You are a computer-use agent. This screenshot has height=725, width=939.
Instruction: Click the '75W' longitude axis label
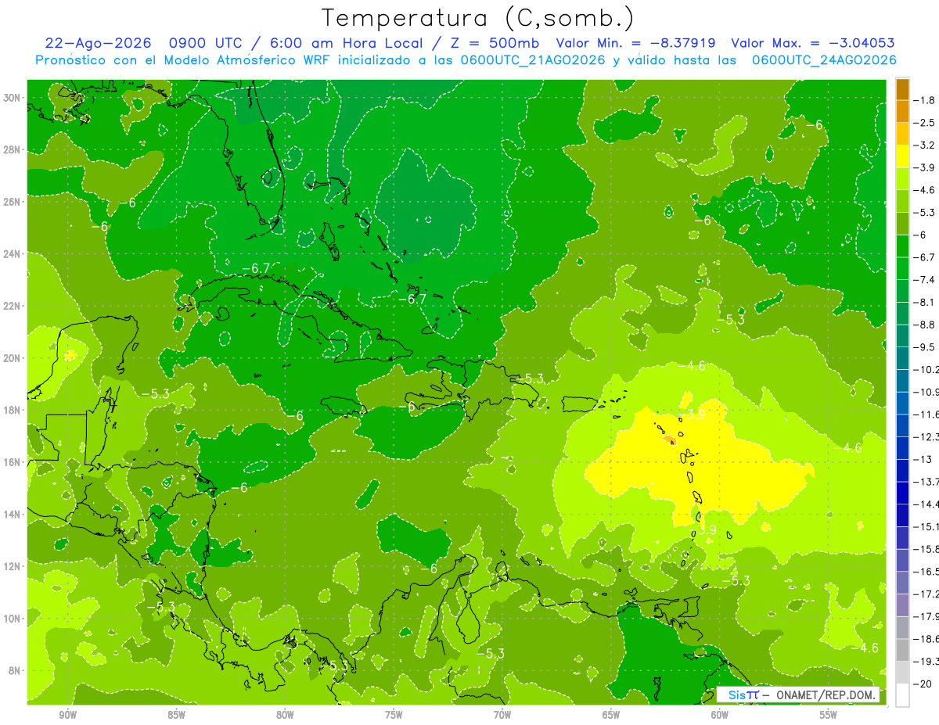(394, 715)
